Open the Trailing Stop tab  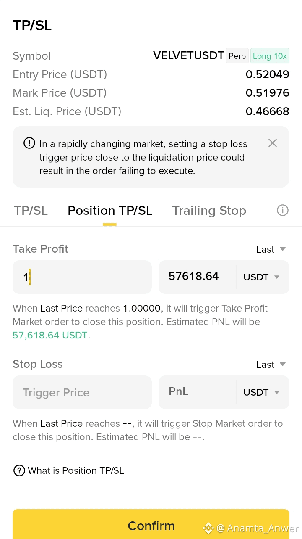209,211
